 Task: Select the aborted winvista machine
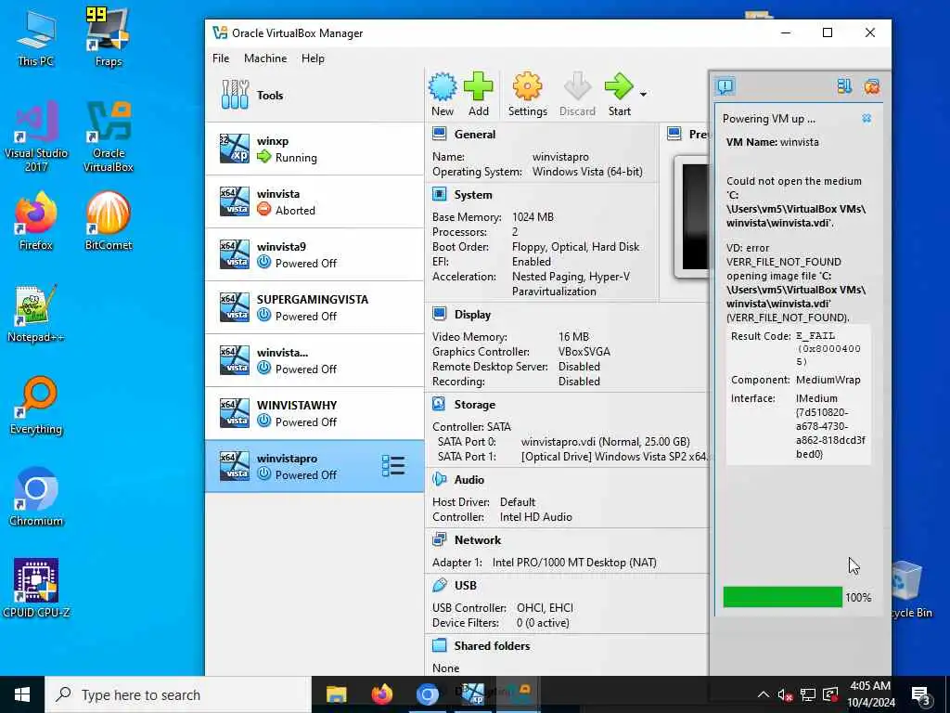(315, 201)
